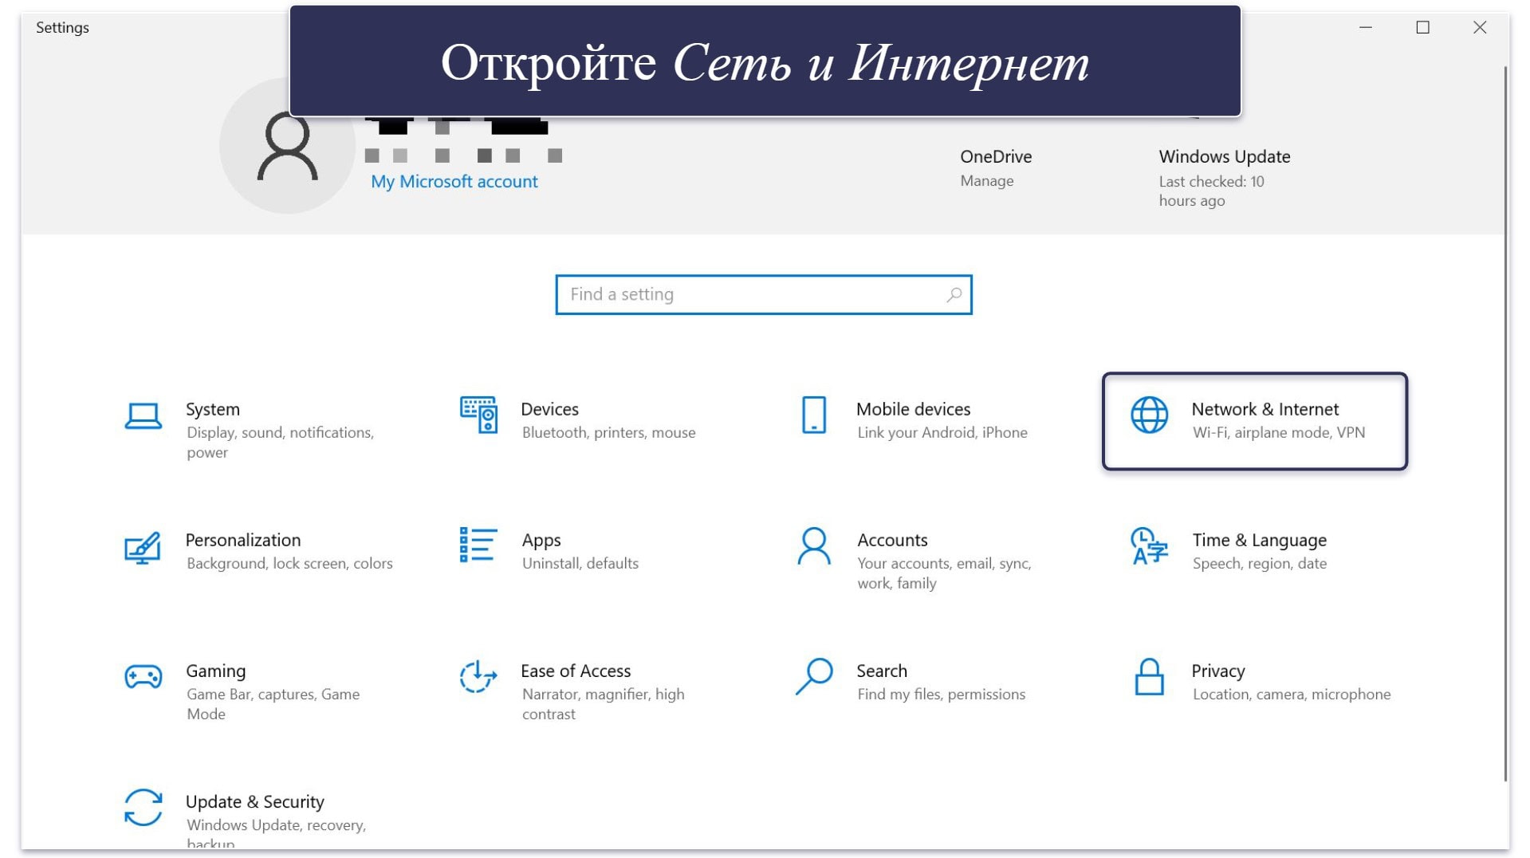This screenshot has height=858, width=1530.
Task: Open the Apps list icon
Action: [478, 545]
